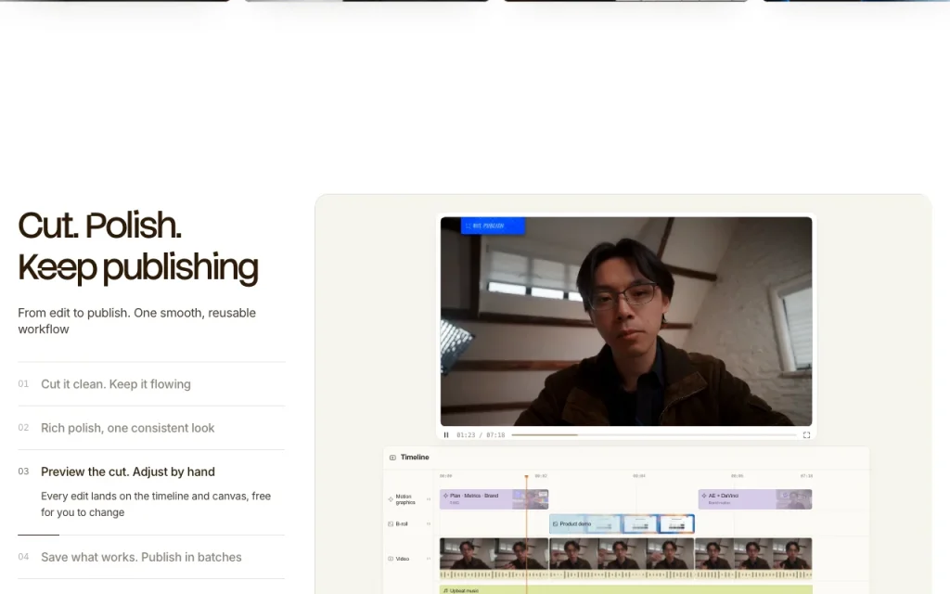Click the blue badge on the video preview
The height and width of the screenshot is (594, 950).
click(x=493, y=226)
